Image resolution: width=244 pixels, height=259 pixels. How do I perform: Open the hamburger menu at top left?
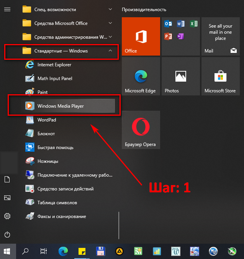tap(7, 10)
